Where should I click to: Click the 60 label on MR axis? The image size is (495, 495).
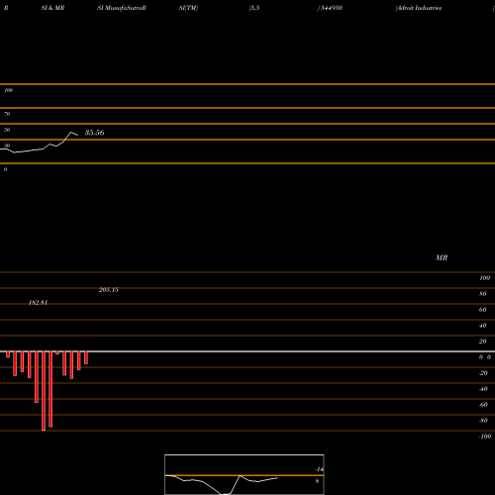point(483,310)
